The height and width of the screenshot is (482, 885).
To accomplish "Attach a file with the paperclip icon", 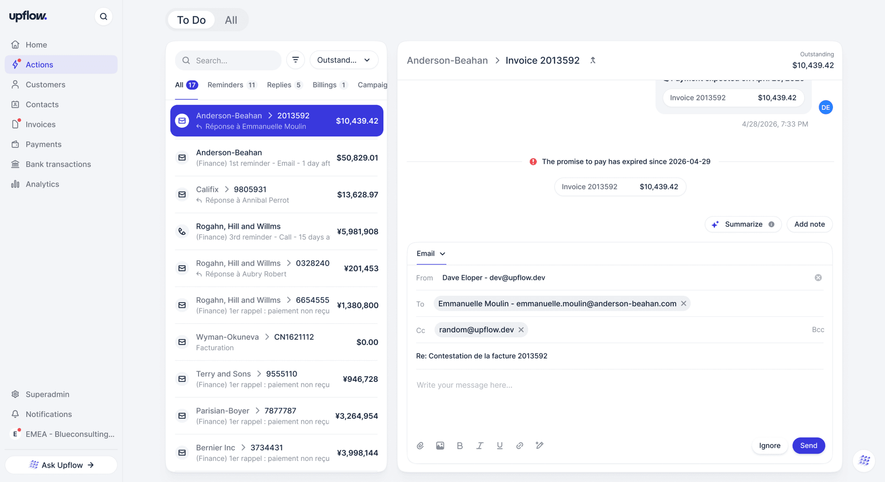I will [x=420, y=446].
